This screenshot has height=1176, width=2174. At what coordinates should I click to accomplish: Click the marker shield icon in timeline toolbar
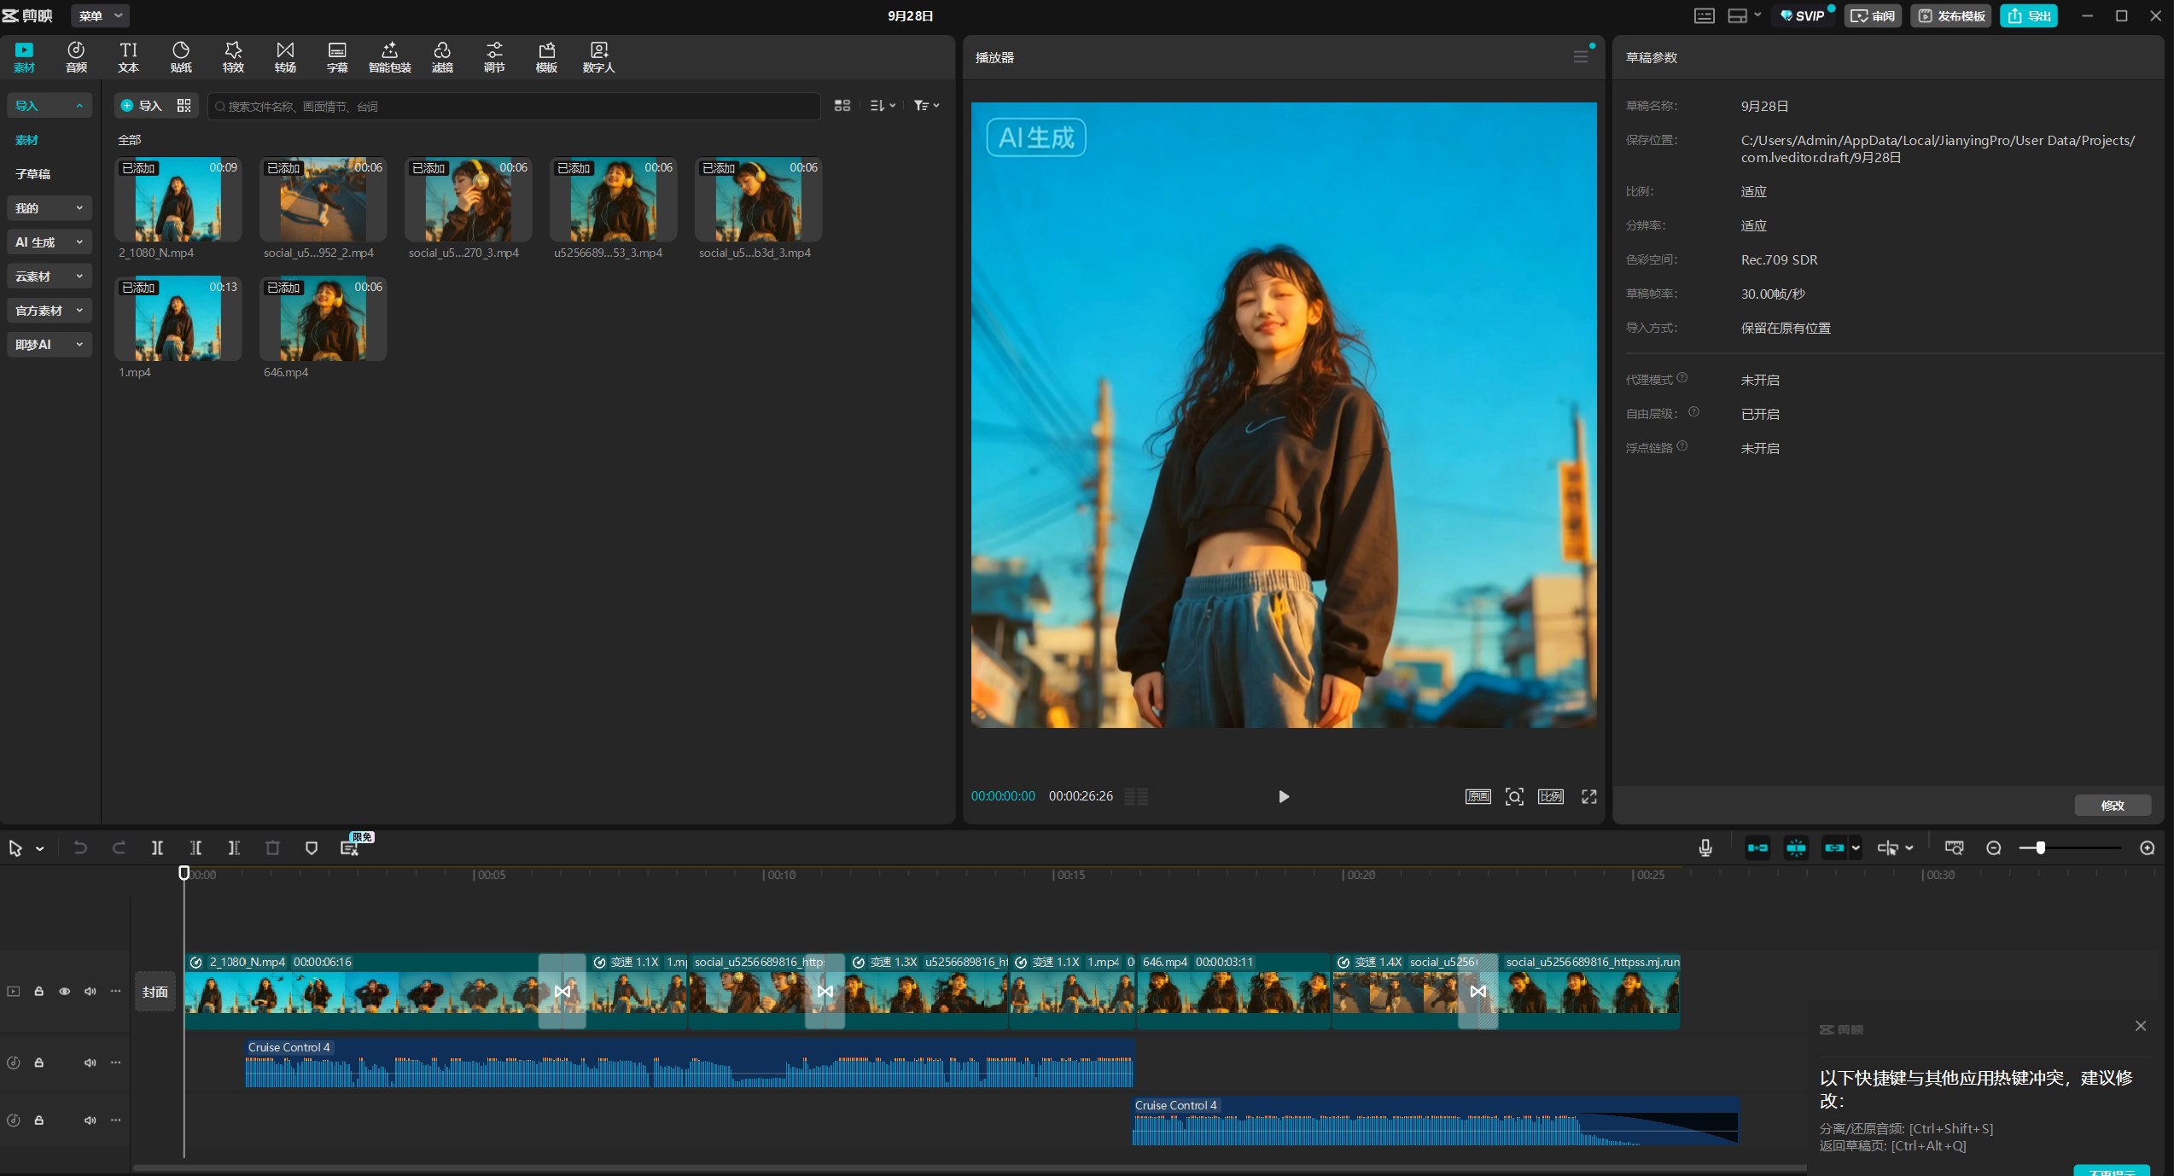pyautogui.click(x=312, y=847)
